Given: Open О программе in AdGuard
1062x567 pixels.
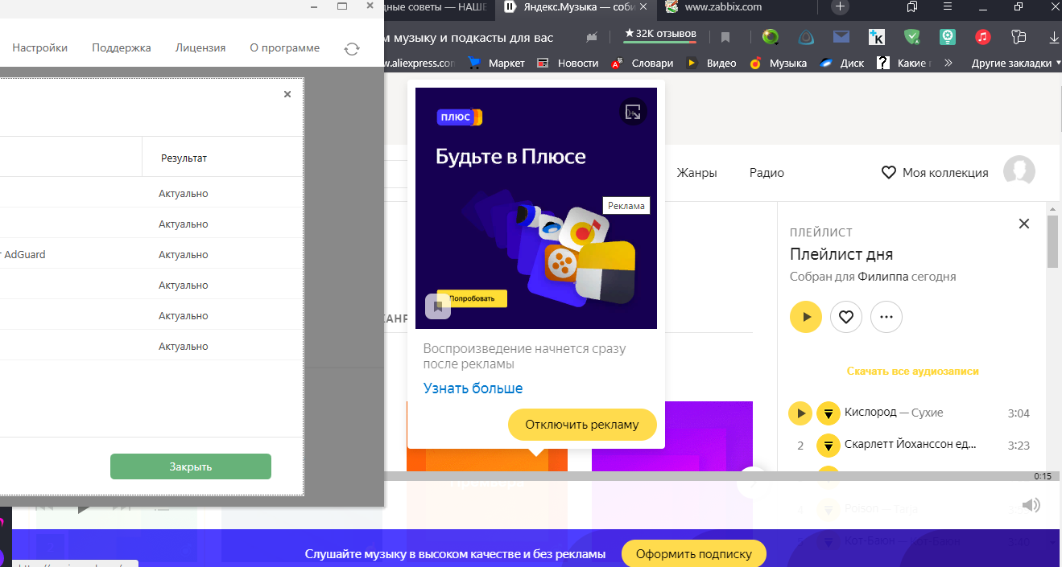Looking at the screenshot, I should coord(285,47).
